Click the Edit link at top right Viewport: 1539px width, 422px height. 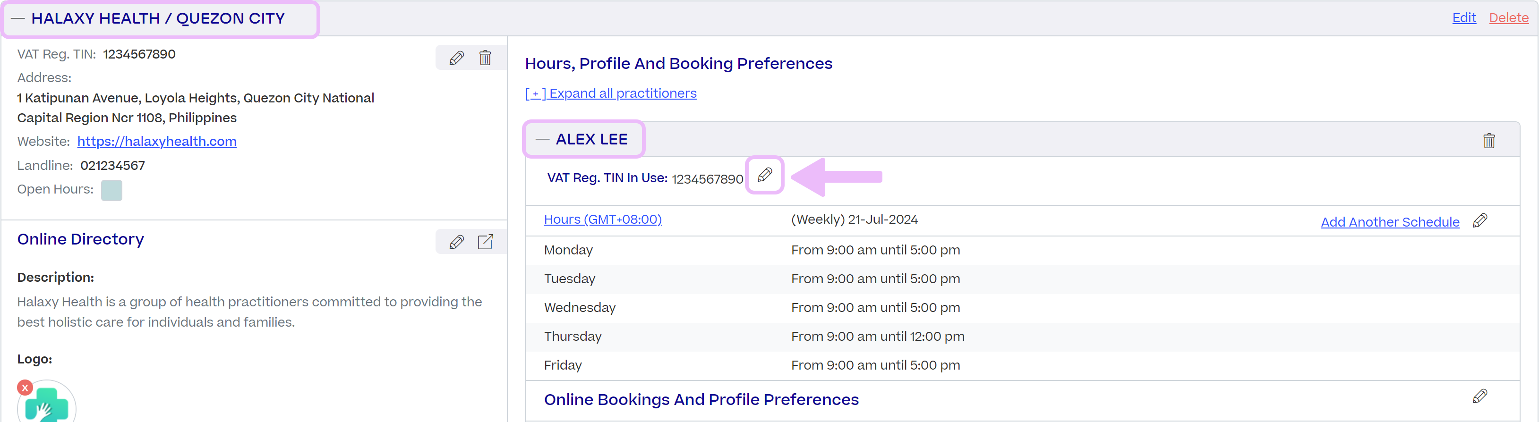[1464, 18]
